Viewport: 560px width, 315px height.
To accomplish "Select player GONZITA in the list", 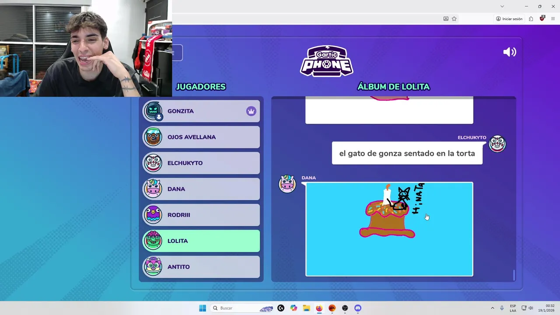I will pos(201,111).
